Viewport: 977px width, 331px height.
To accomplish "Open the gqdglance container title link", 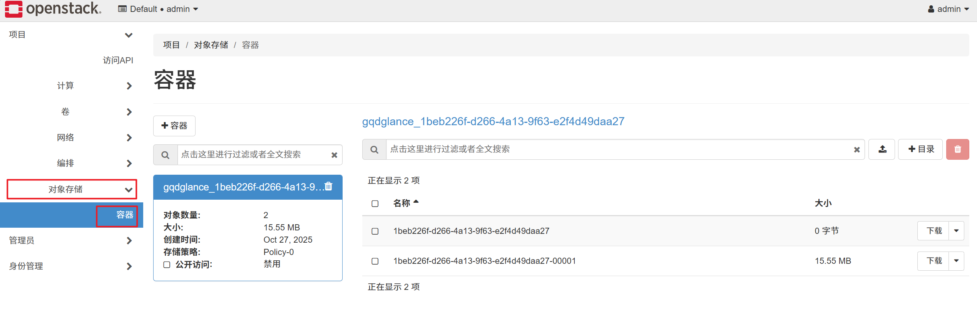I will click(493, 122).
